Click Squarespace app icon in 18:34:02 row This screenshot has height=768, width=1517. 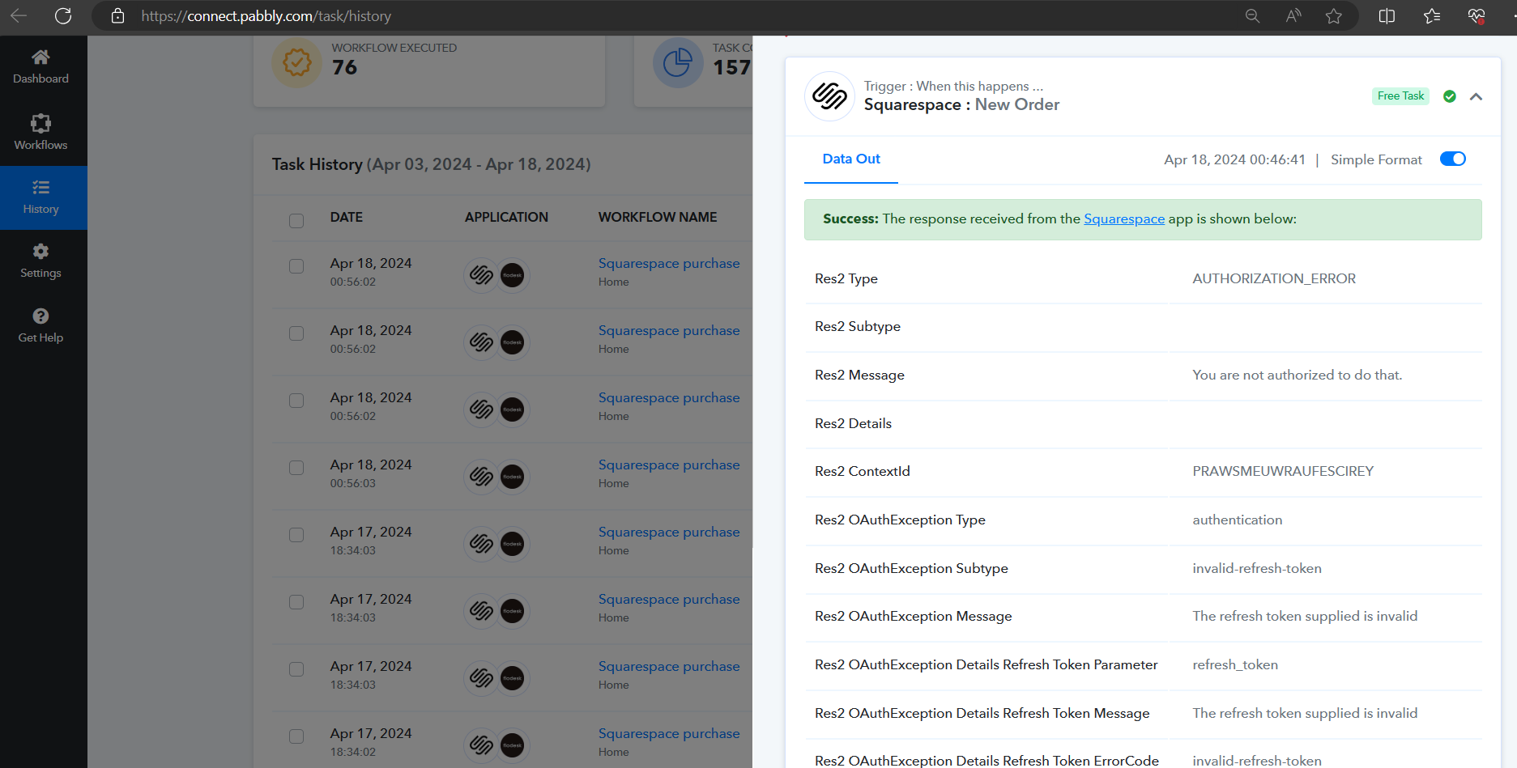[481, 745]
